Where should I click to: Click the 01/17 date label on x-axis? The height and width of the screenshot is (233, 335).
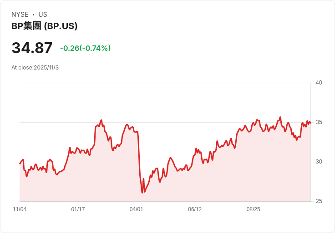click(x=78, y=209)
